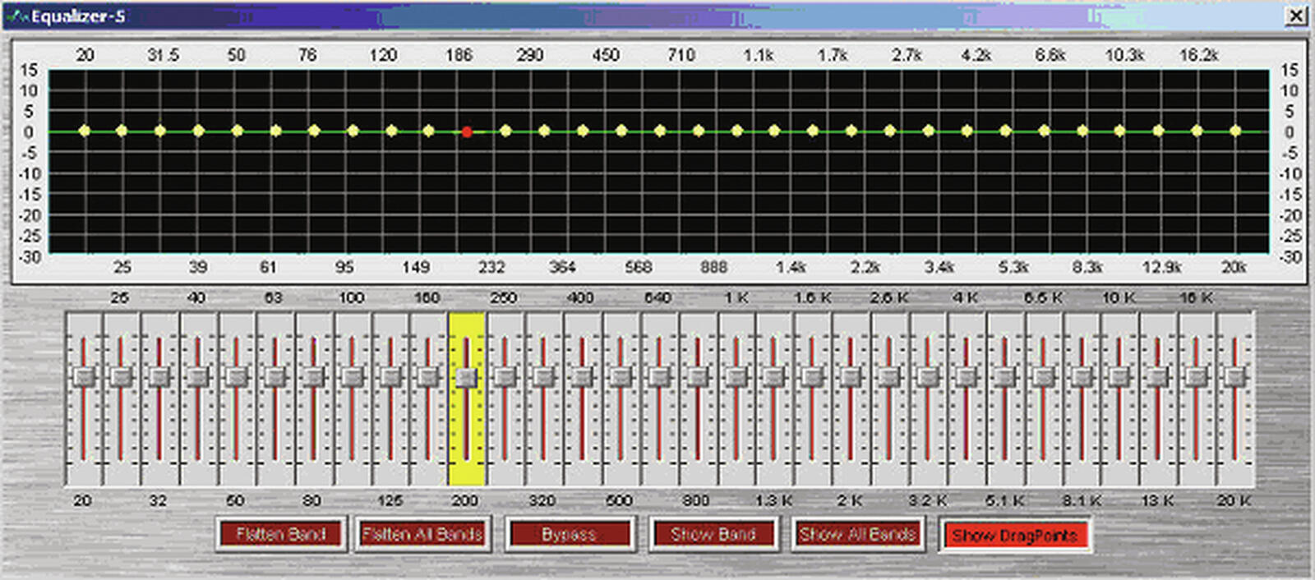Click the 1.3 K band slider thumb
Image resolution: width=1315 pixels, height=580 pixels.
(774, 377)
